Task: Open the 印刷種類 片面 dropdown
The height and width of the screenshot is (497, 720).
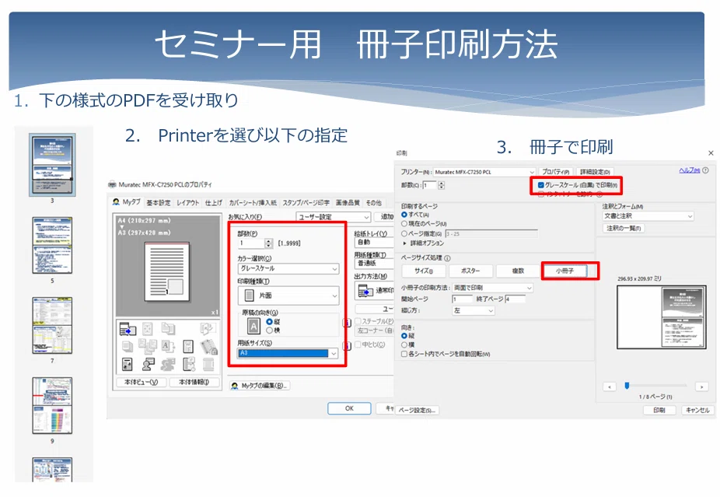Action: tap(288, 296)
